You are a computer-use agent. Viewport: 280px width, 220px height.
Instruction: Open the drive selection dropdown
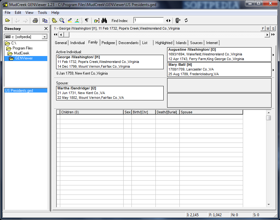point(44,37)
